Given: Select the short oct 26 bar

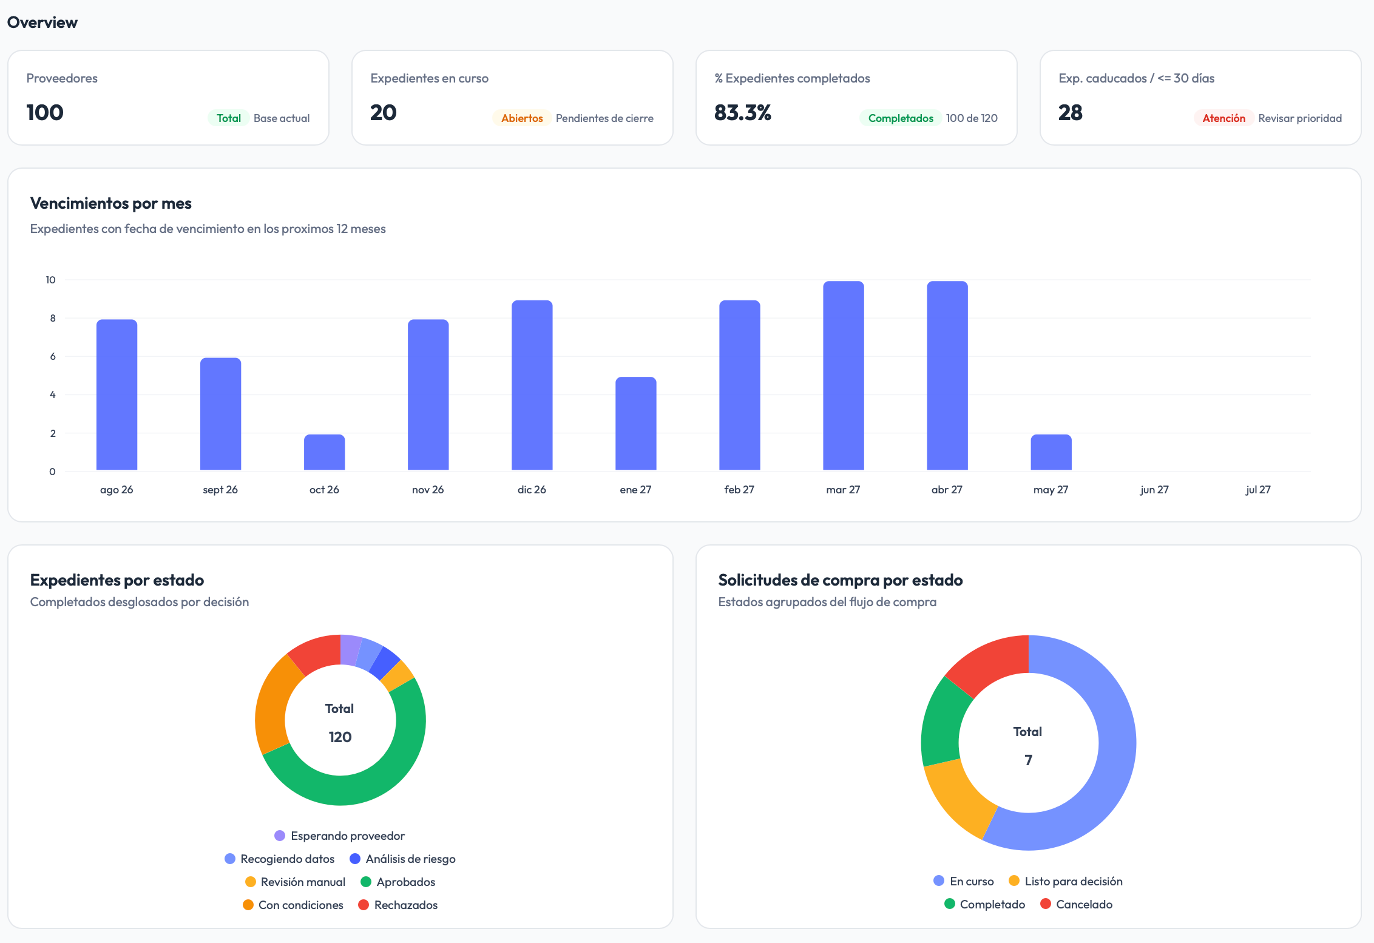Looking at the screenshot, I should [x=324, y=452].
